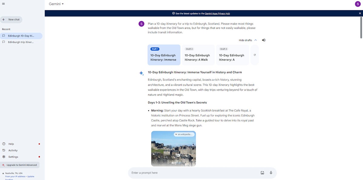Click the en.wikipedia source chip on image
363x180 pixels.
click(x=184, y=134)
